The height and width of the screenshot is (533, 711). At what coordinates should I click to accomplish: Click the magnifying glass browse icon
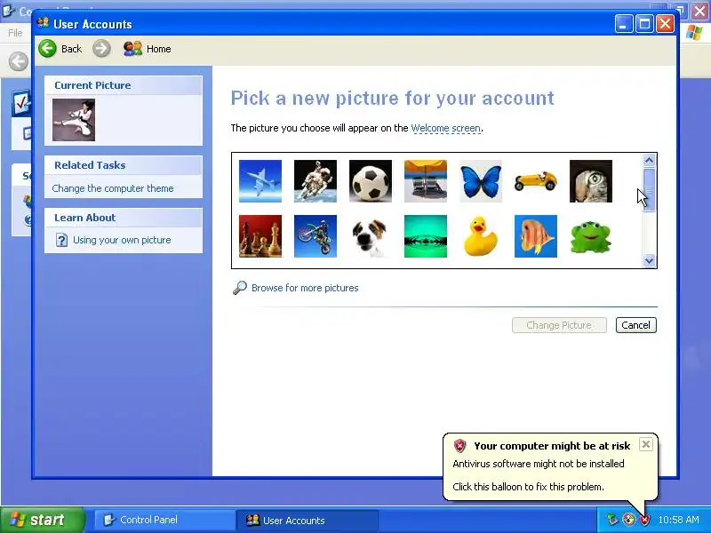coord(239,288)
